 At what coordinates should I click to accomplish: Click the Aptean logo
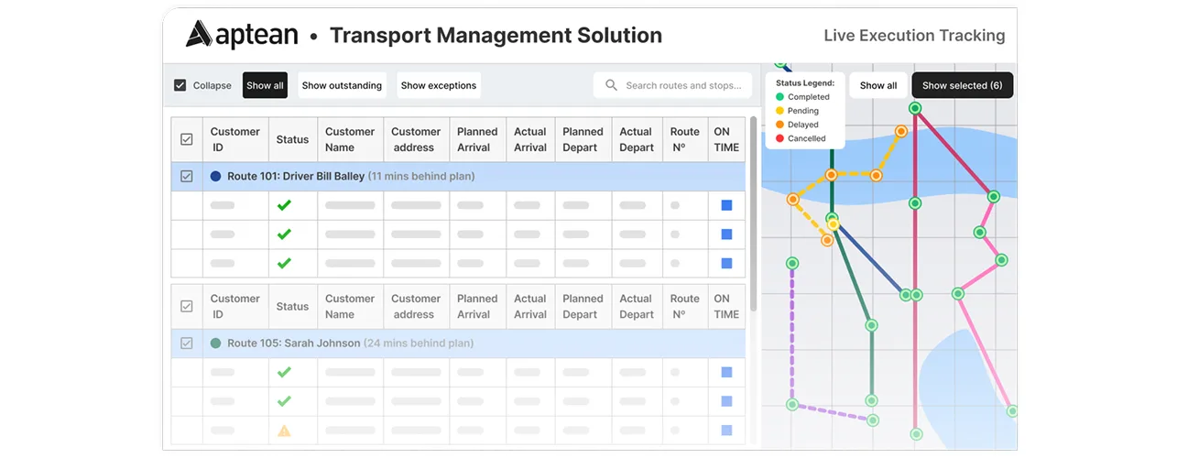click(242, 35)
